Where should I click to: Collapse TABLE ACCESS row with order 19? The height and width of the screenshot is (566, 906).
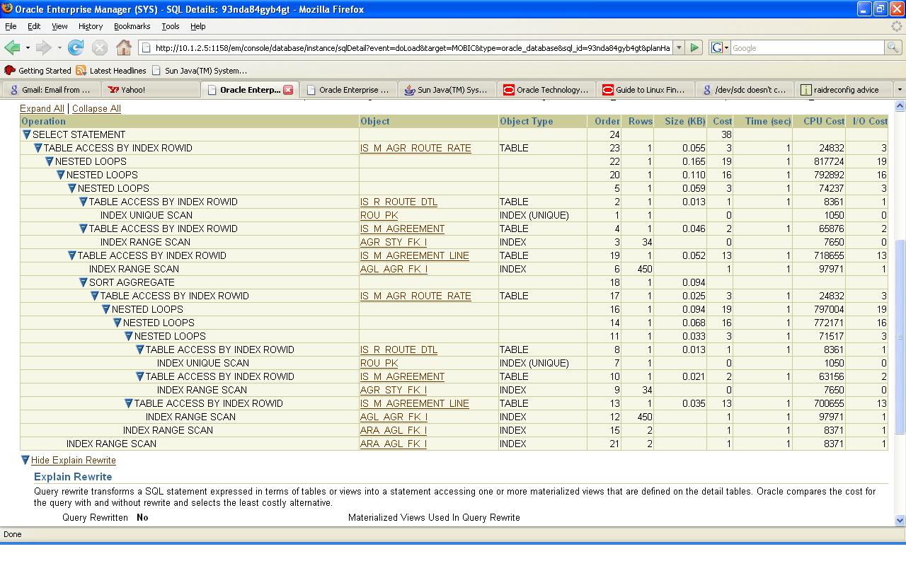point(71,255)
